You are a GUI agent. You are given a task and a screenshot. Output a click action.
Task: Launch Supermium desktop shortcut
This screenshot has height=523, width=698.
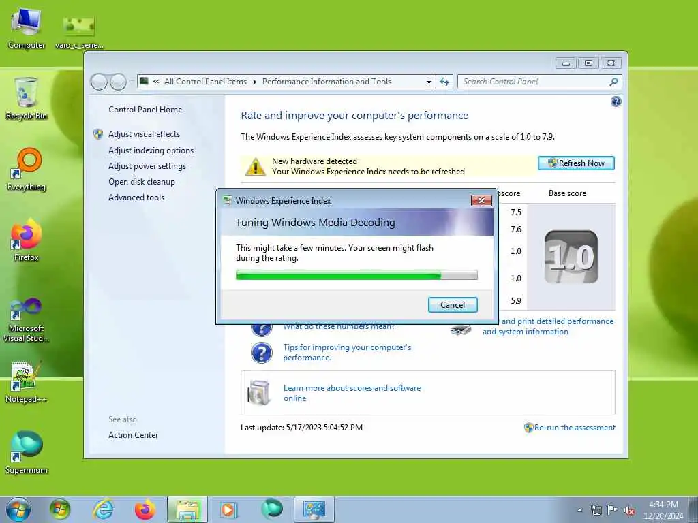(27, 453)
